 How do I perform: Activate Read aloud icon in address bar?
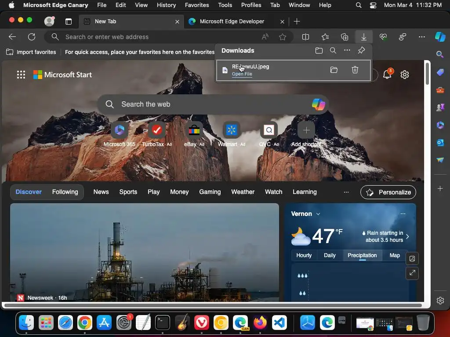coord(265,37)
